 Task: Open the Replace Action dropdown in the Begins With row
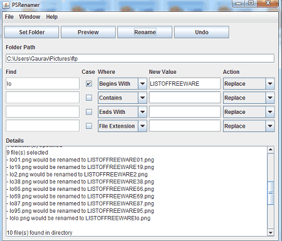(x=249, y=84)
